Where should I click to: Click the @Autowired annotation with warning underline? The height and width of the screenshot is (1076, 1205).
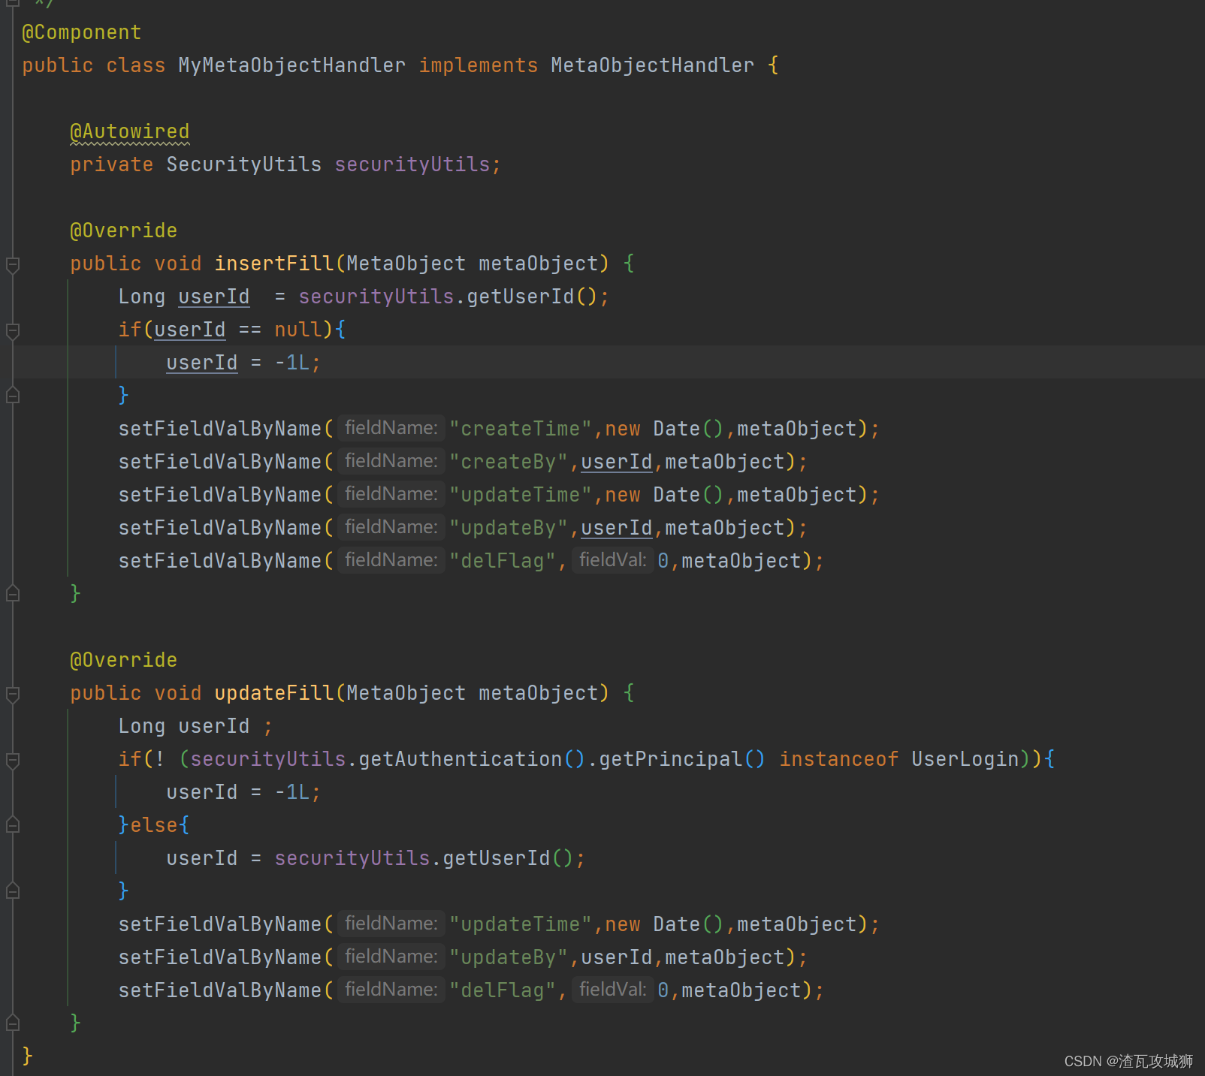coord(129,131)
